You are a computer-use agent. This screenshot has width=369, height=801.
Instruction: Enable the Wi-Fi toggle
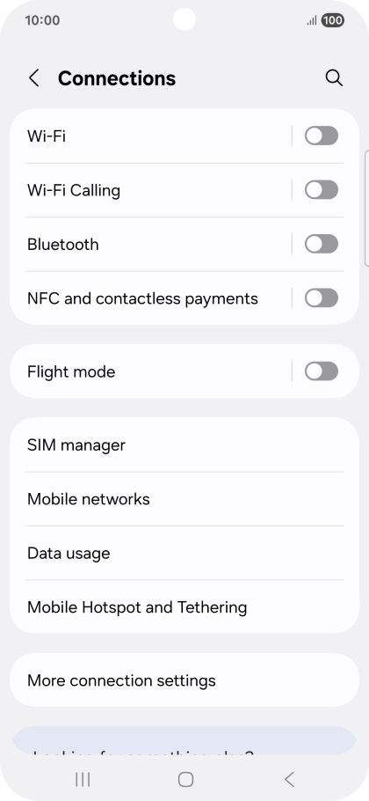321,136
